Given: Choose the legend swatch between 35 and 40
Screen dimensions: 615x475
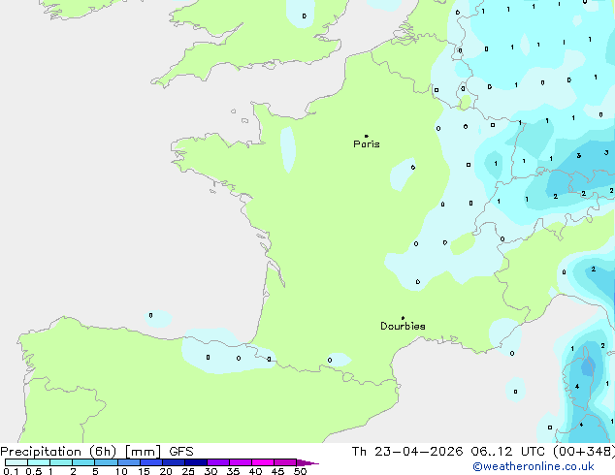Looking at the screenshot, I should [241, 462].
